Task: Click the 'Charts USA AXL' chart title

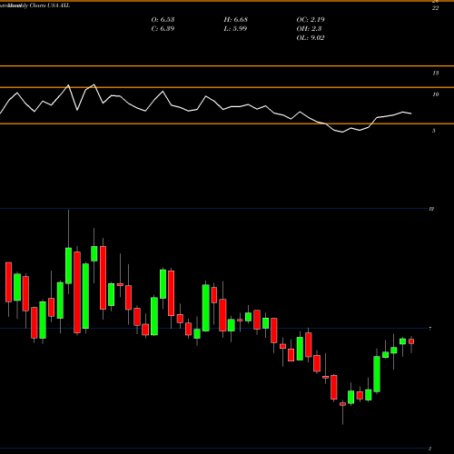Action: pyautogui.click(x=50, y=5)
